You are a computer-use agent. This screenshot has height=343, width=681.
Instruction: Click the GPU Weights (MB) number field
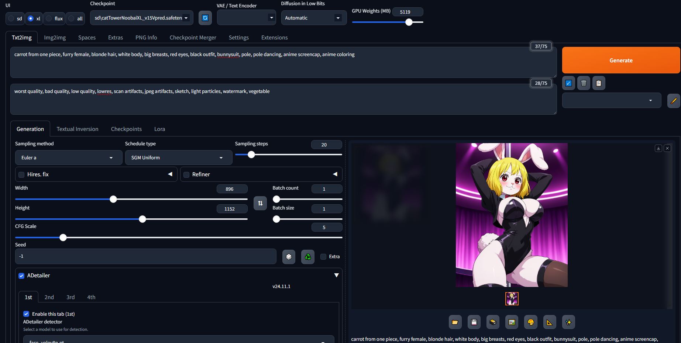tap(407, 12)
